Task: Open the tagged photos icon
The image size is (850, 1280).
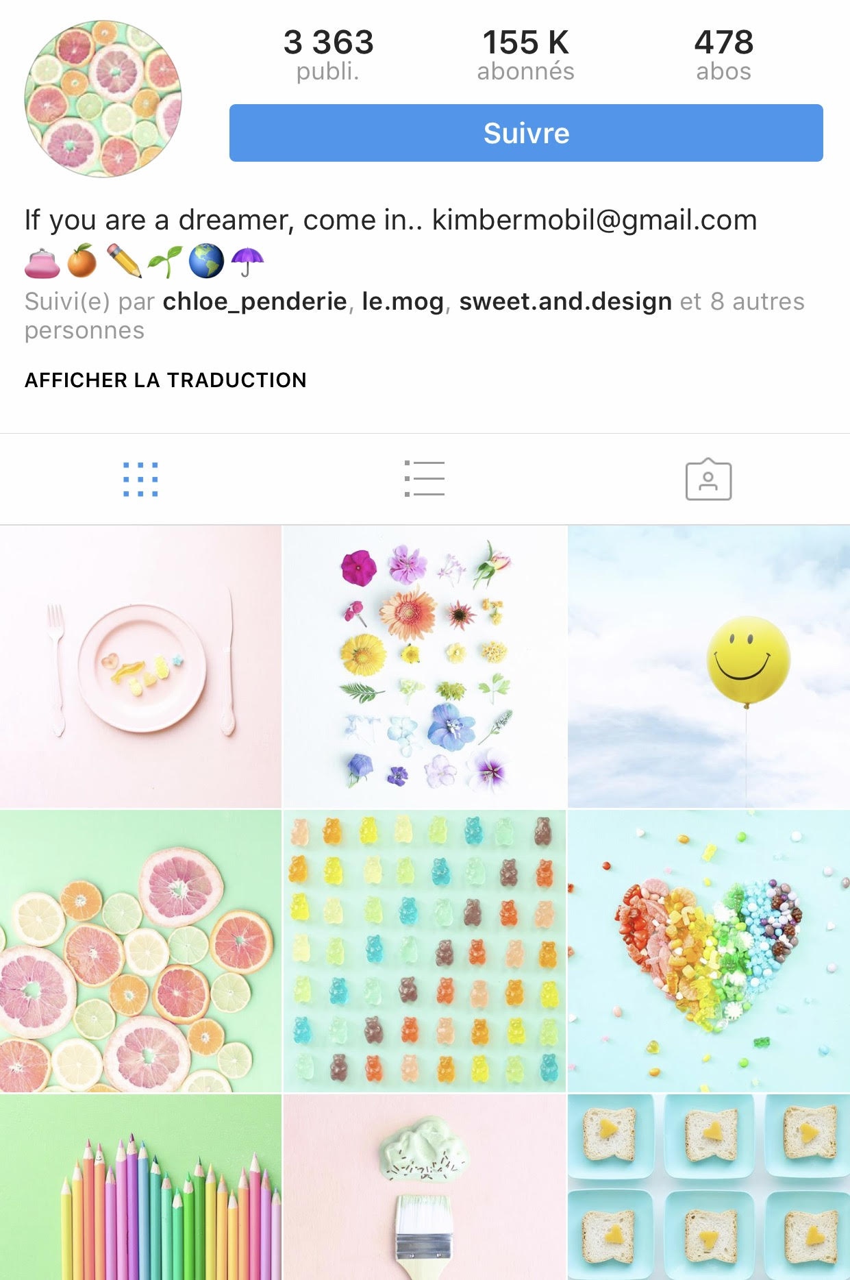Action: click(708, 479)
